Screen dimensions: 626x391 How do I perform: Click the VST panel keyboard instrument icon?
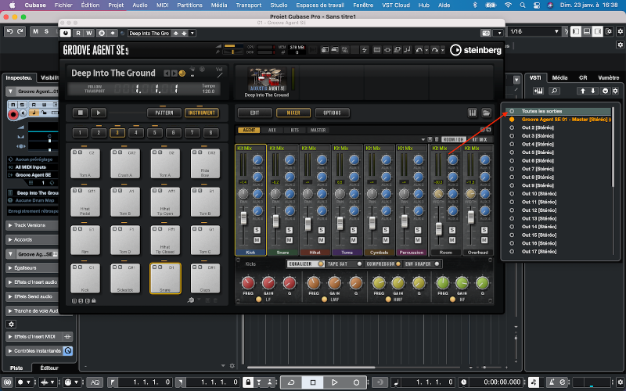[538, 91]
